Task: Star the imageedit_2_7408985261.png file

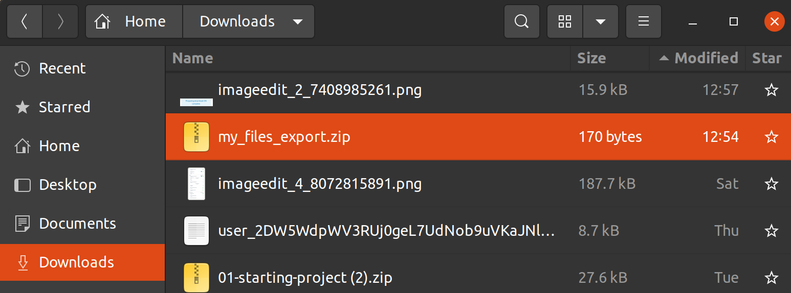Action: pos(771,90)
